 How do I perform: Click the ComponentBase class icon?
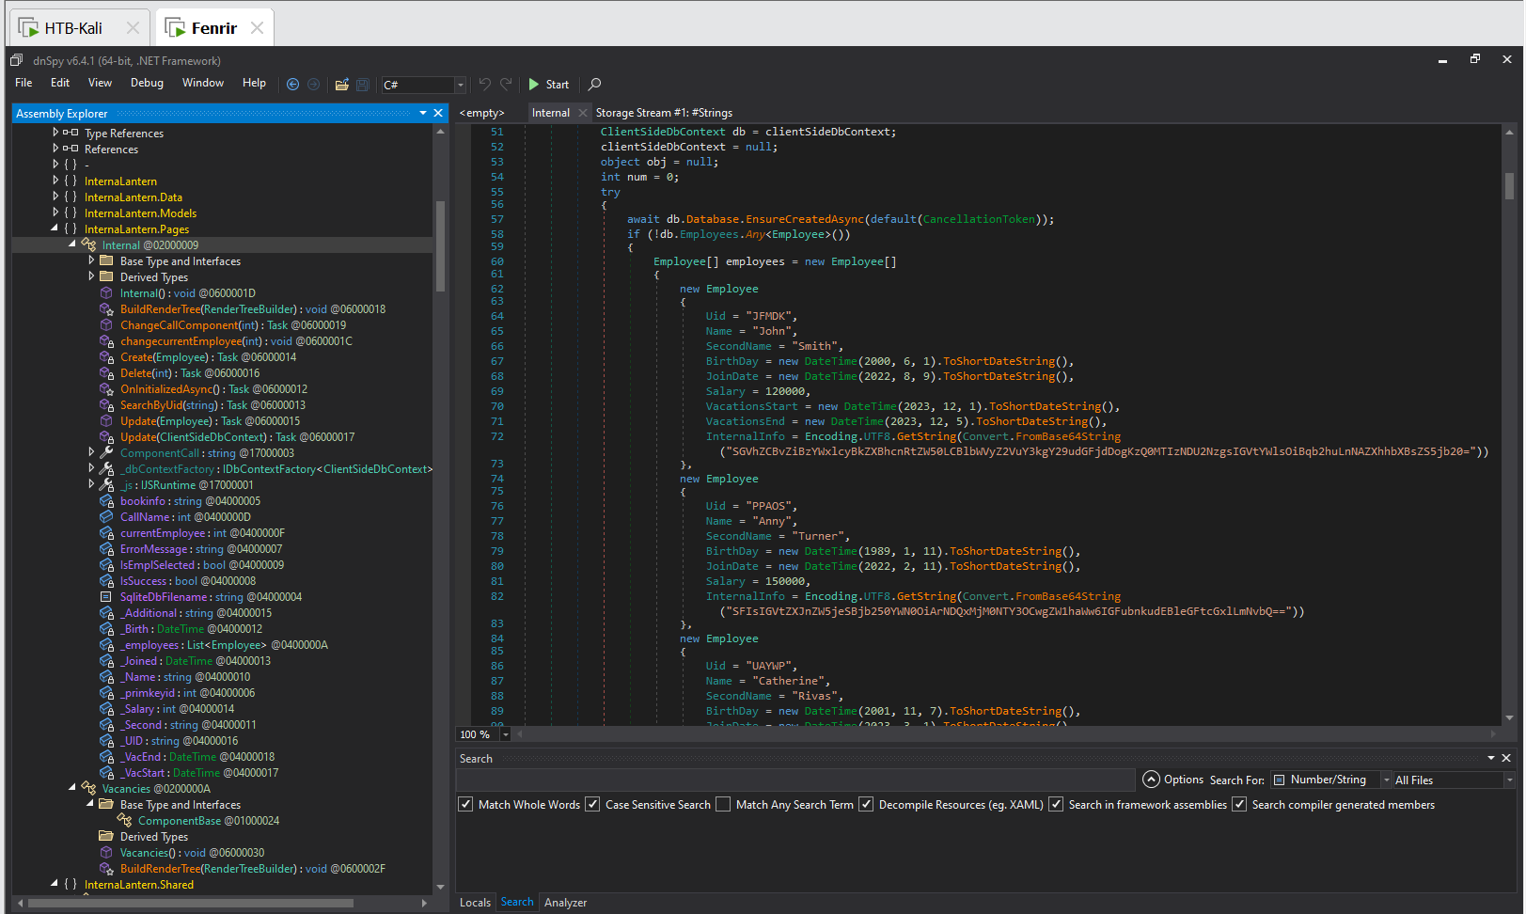tap(124, 821)
